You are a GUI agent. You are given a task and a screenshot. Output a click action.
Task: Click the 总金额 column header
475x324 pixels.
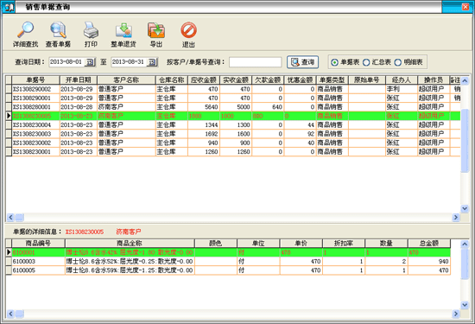429,243
